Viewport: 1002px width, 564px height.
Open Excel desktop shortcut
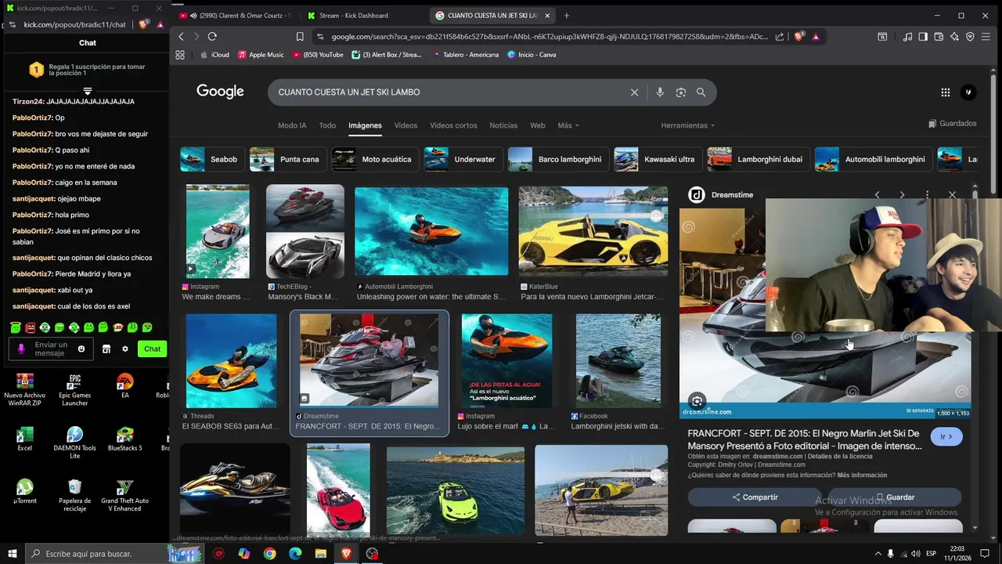point(24,439)
